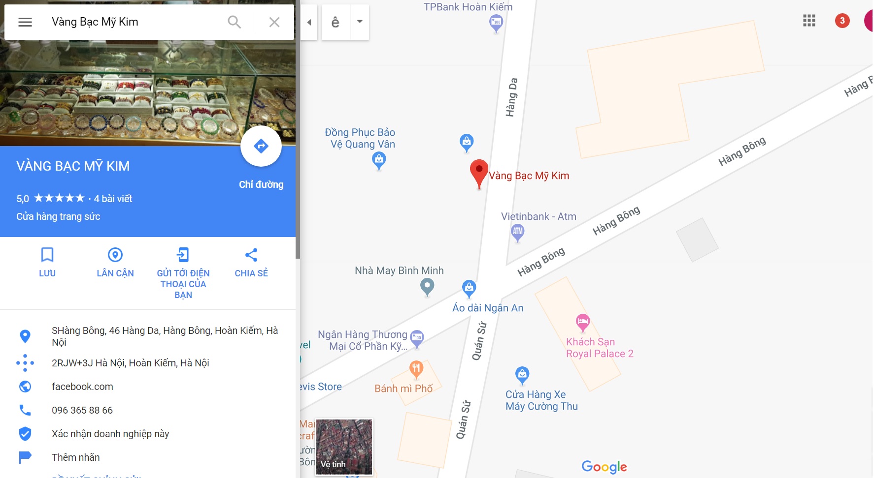Screen dimensions: 874x478
Task: Click the Vietinbank ATM map marker
Action: (x=517, y=233)
